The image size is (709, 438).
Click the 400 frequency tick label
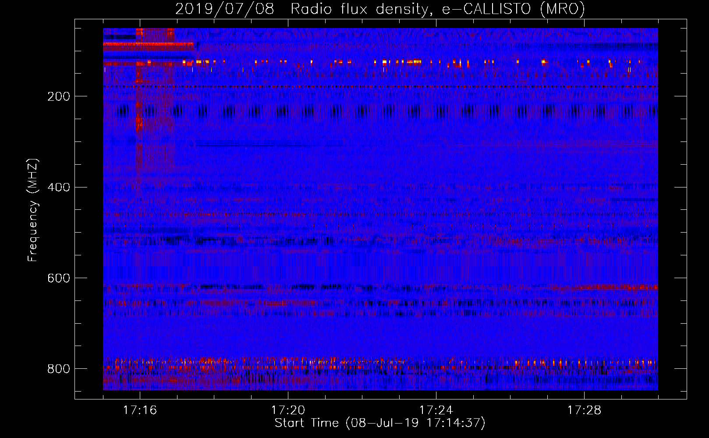pos(58,187)
